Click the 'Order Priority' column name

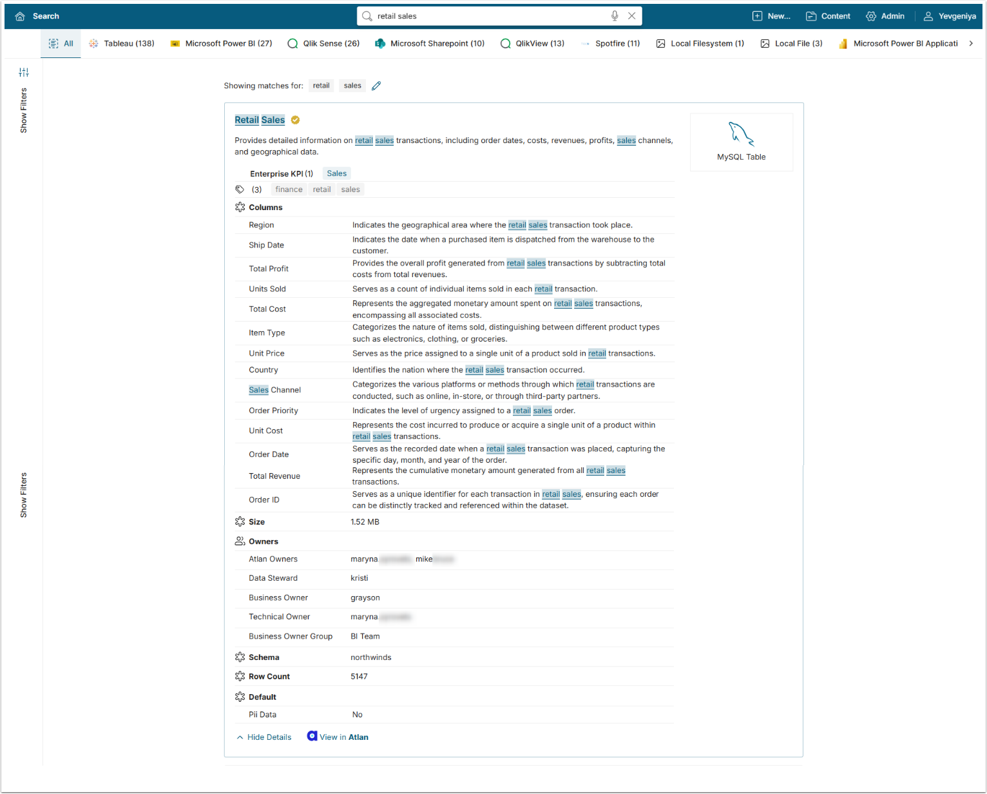[x=274, y=411]
